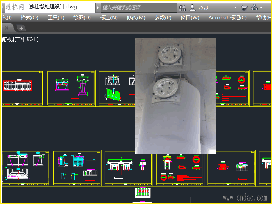Click the keyword search input field

pos(139,7)
